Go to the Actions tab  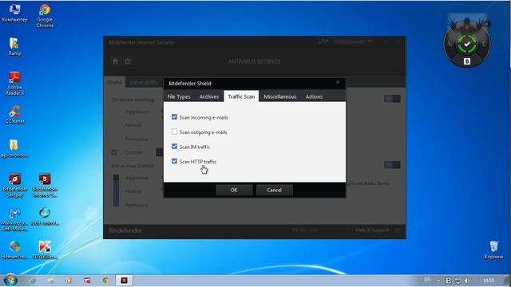314,96
